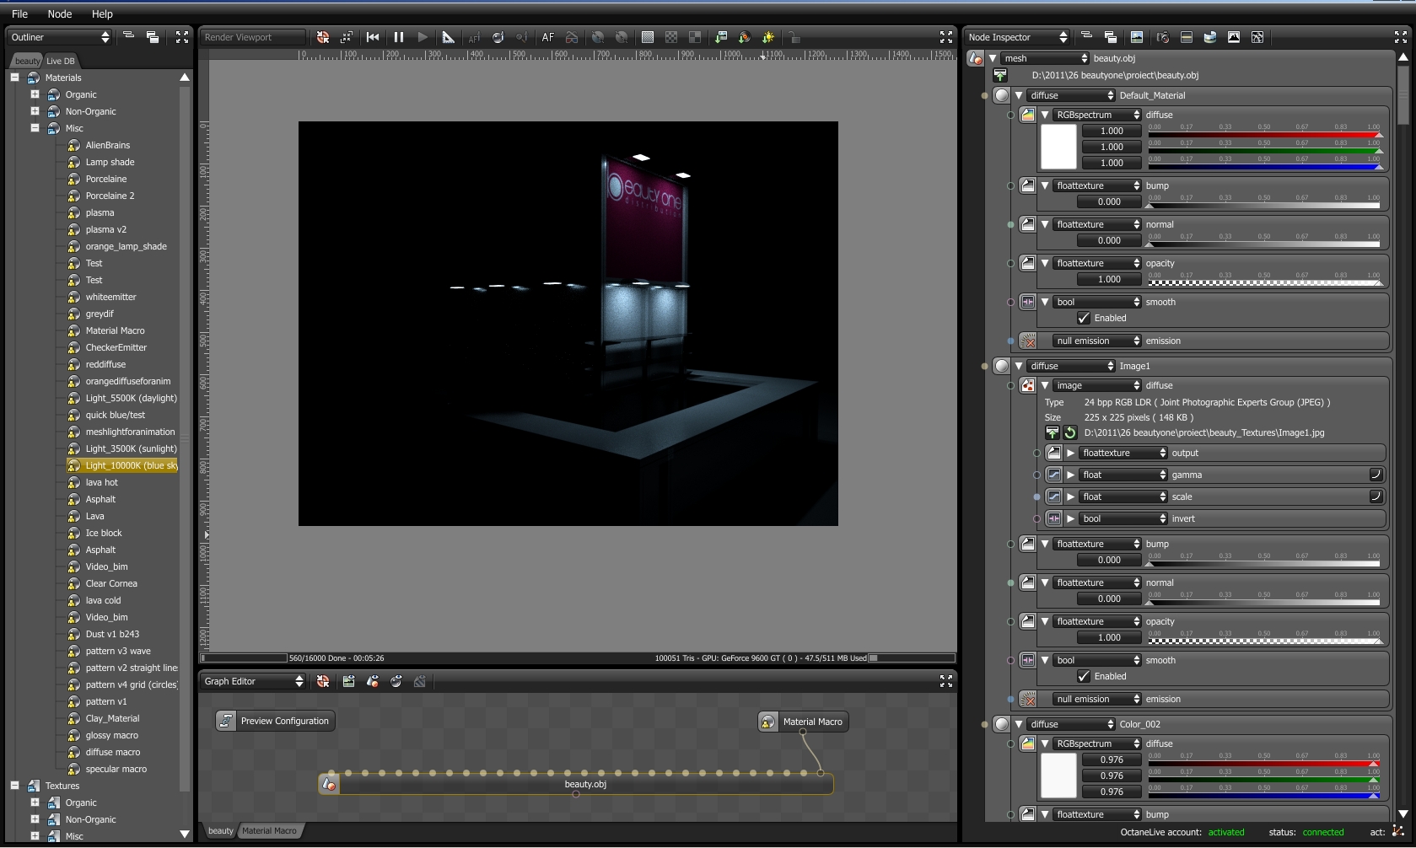Collapse the Misc materials folder
This screenshot has width=1416, height=848.
point(35,128)
